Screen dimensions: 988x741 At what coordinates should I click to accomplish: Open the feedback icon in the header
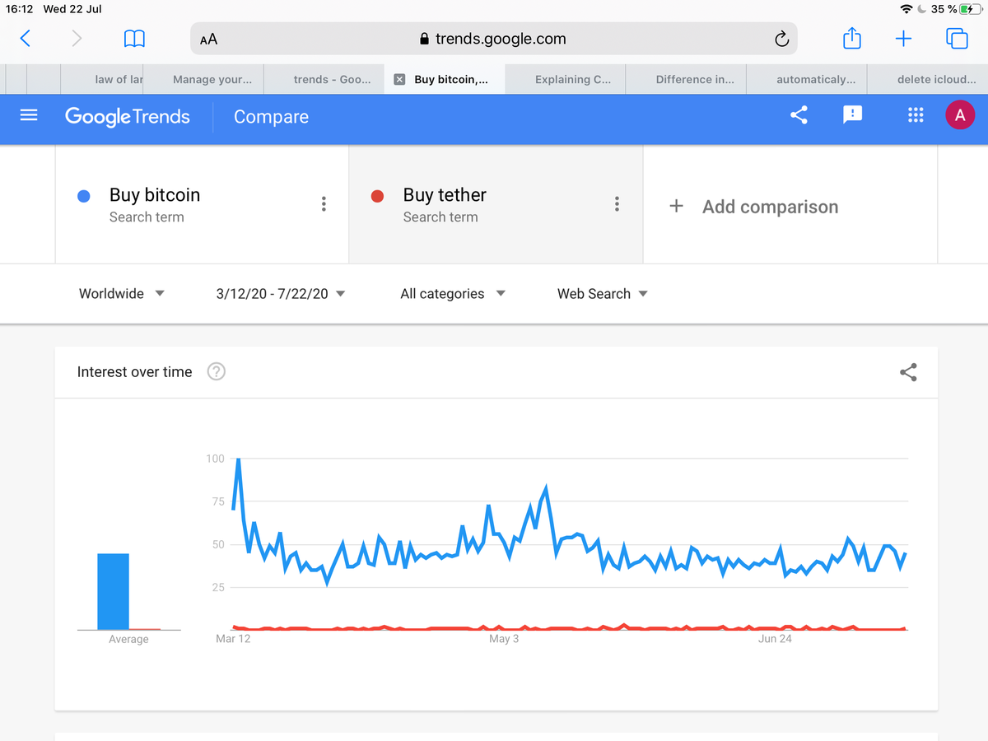click(x=852, y=115)
